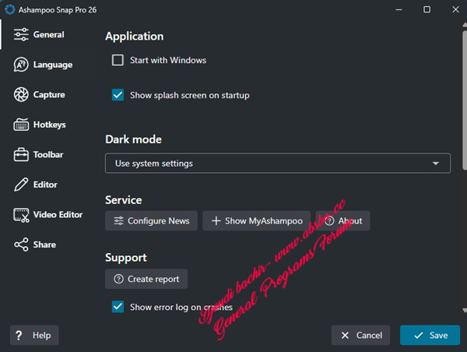Switch to the Hotkeys tab label
The height and width of the screenshot is (352, 467).
[x=50, y=125]
